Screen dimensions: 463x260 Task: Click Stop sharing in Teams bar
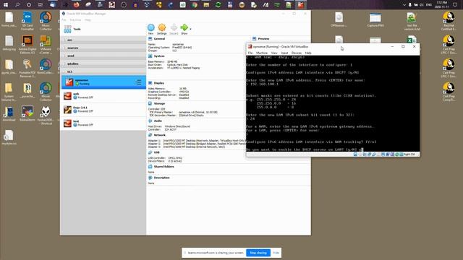click(x=258, y=253)
